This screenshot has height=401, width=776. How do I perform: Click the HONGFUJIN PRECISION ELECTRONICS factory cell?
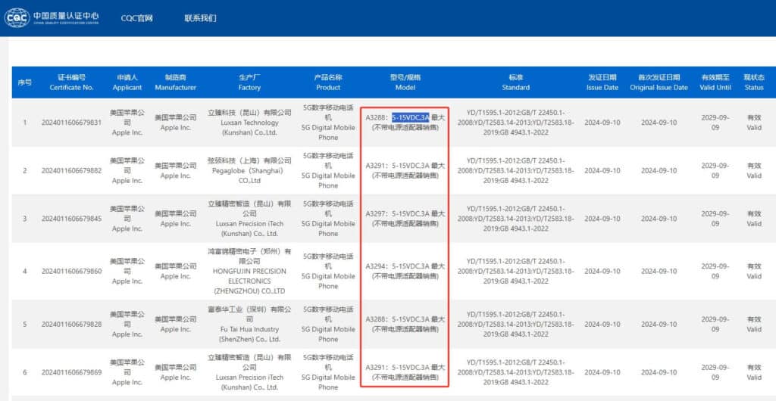pos(249,271)
